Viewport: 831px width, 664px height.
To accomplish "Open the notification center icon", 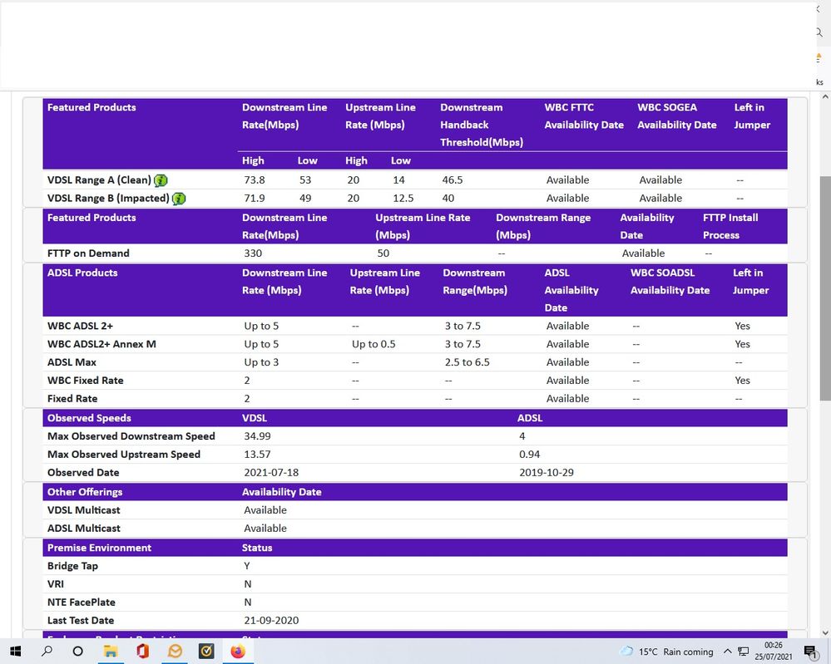I will coord(809,652).
